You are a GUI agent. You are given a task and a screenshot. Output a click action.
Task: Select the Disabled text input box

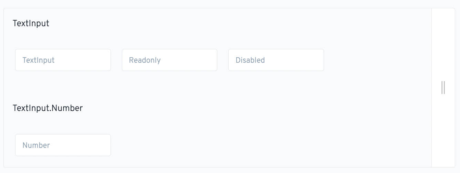(276, 60)
